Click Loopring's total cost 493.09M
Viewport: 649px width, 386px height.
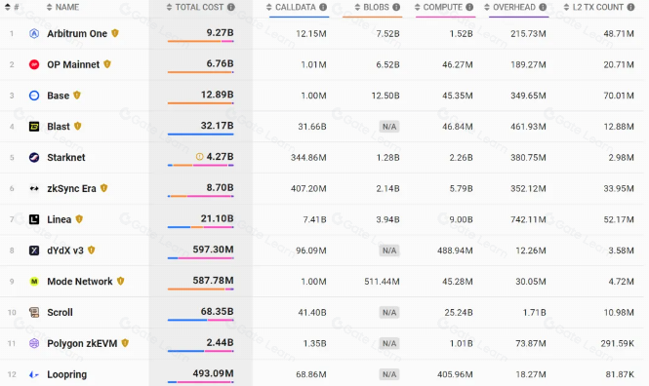tap(213, 373)
